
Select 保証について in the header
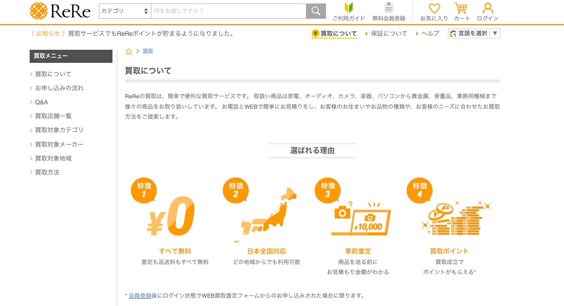coord(388,33)
